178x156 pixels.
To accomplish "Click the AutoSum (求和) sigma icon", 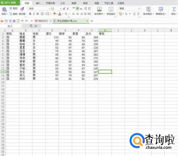I will pos(174,9).
